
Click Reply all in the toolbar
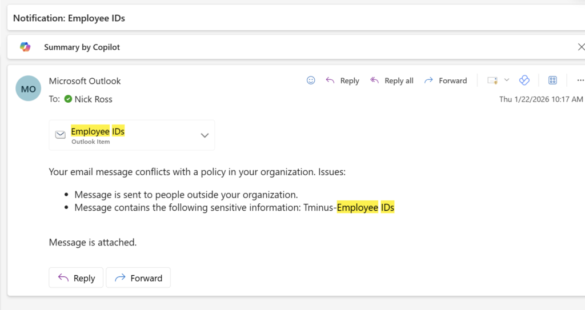point(391,80)
